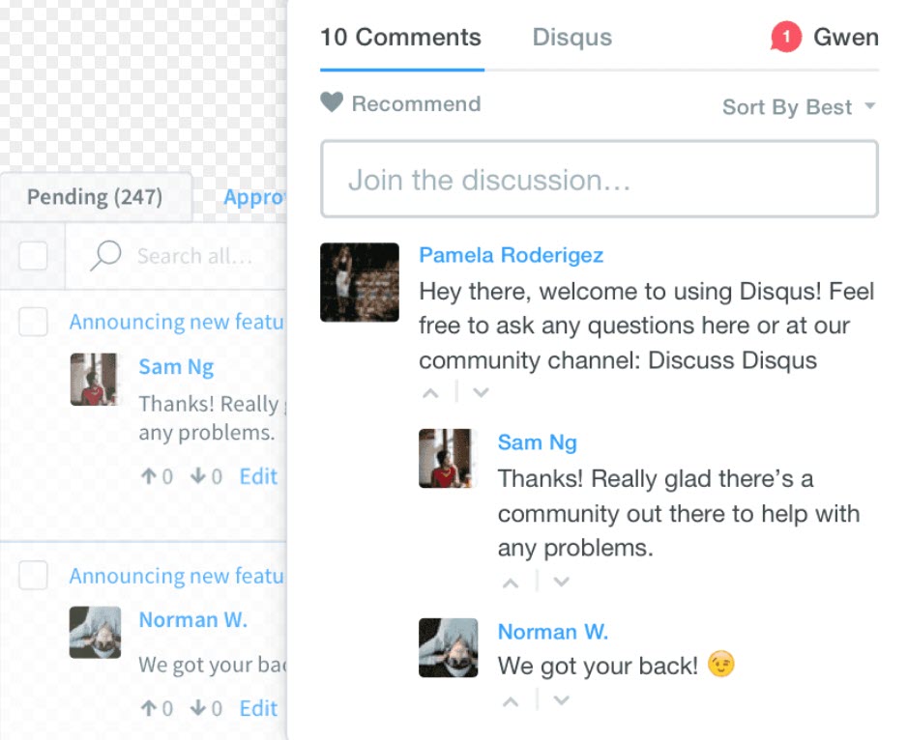
Task: Click the winking emoji in Norman's comment
Action: [x=721, y=665]
